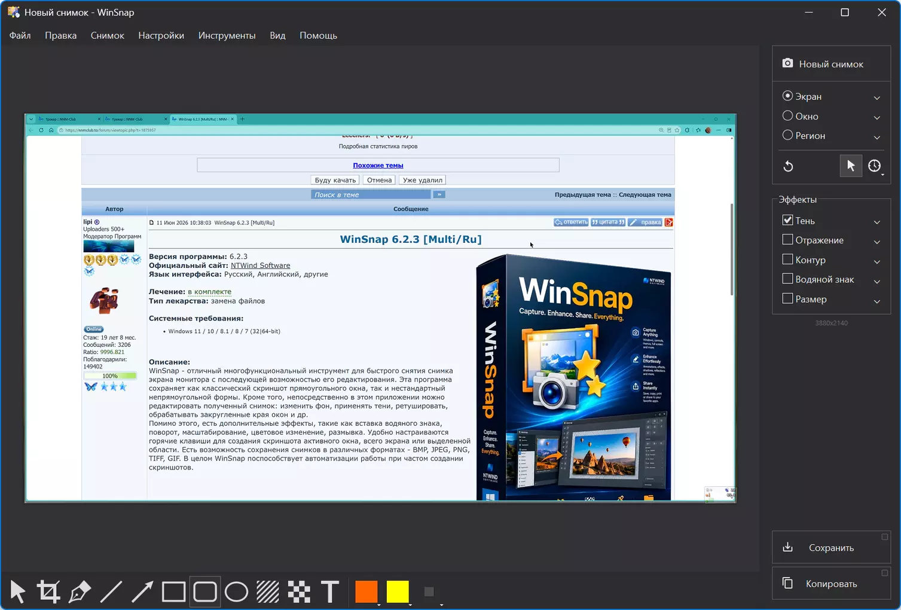Image resolution: width=901 pixels, height=610 pixels.
Task: Tick small checkbox on Сохранить button
Action: pyautogui.click(x=885, y=536)
